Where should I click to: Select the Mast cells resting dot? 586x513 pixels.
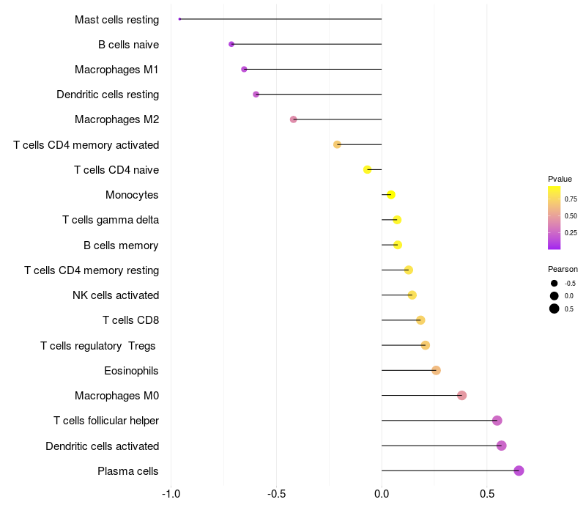pyautogui.click(x=179, y=19)
